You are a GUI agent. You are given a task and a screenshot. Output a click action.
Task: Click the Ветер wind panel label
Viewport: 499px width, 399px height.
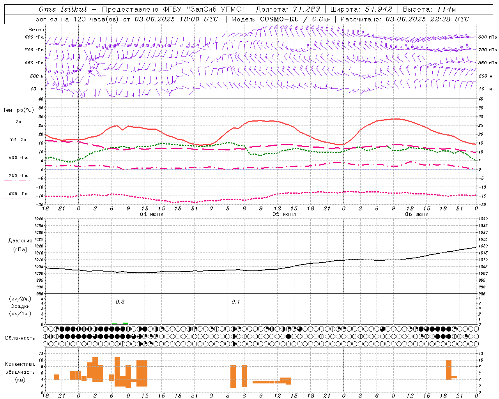tap(36, 30)
